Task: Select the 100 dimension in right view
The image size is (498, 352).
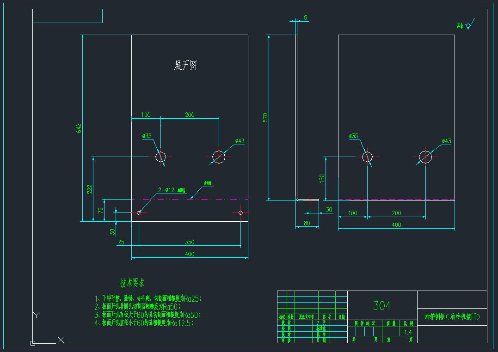Action: coord(352,213)
